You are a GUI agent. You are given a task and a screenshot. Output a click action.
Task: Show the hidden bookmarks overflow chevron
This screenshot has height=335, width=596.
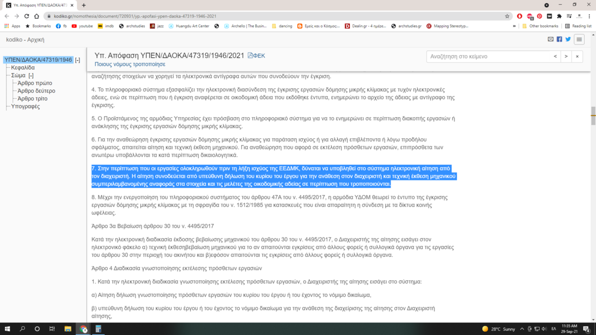click(x=514, y=26)
